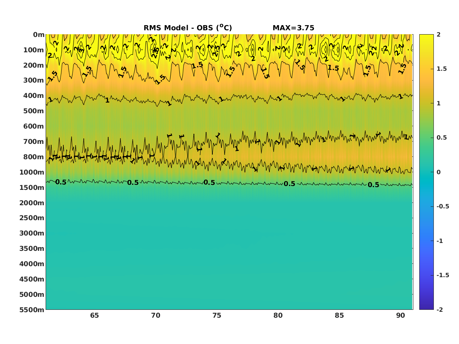Click the x-axis tick label '75'
This screenshot has height=344, width=459.
coord(217,315)
